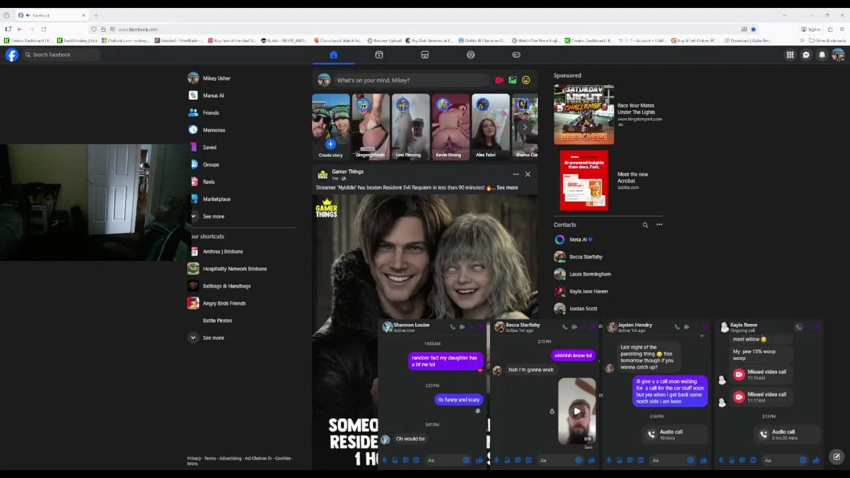
Task: Open the Facebook menu grid icon
Action: tap(790, 54)
